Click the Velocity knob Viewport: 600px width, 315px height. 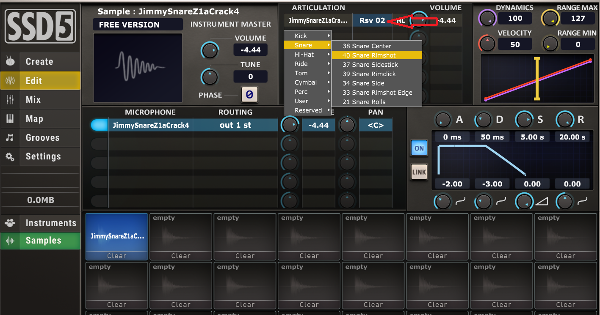487,43
